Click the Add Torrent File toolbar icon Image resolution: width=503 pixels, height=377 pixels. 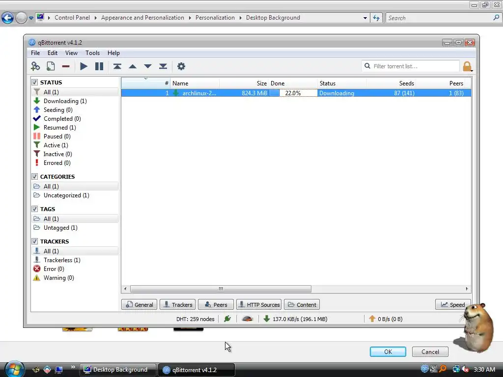pos(51,66)
